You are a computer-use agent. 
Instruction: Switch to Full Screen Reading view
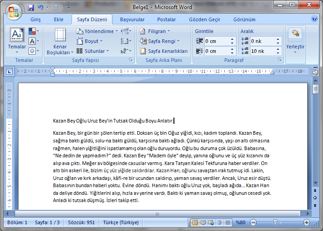click(203, 222)
